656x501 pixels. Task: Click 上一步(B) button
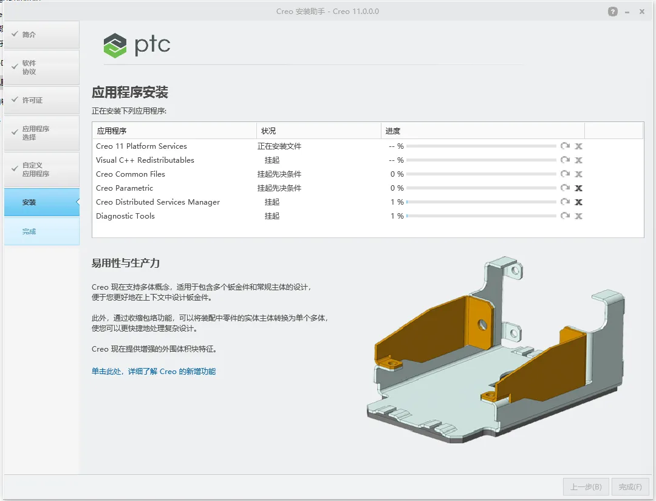click(586, 487)
